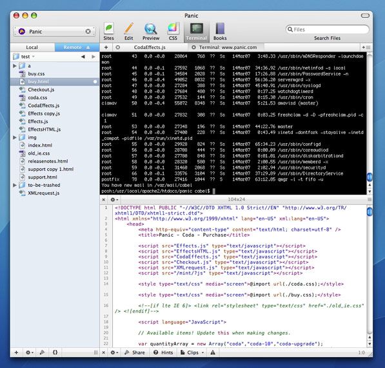Add new file with sidebar plus button
This screenshot has width=385, height=368.
[17, 353]
